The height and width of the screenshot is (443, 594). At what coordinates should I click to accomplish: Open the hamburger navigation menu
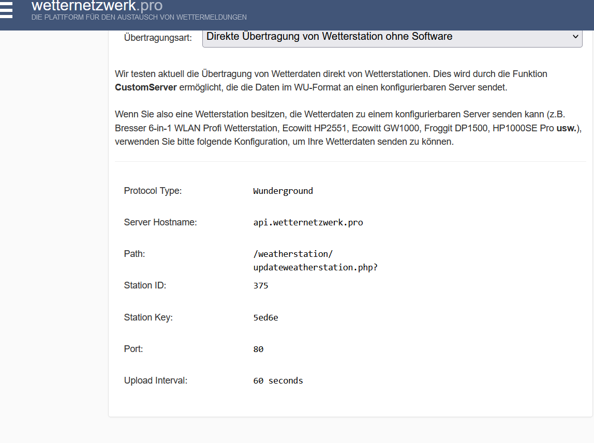point(7,10)
